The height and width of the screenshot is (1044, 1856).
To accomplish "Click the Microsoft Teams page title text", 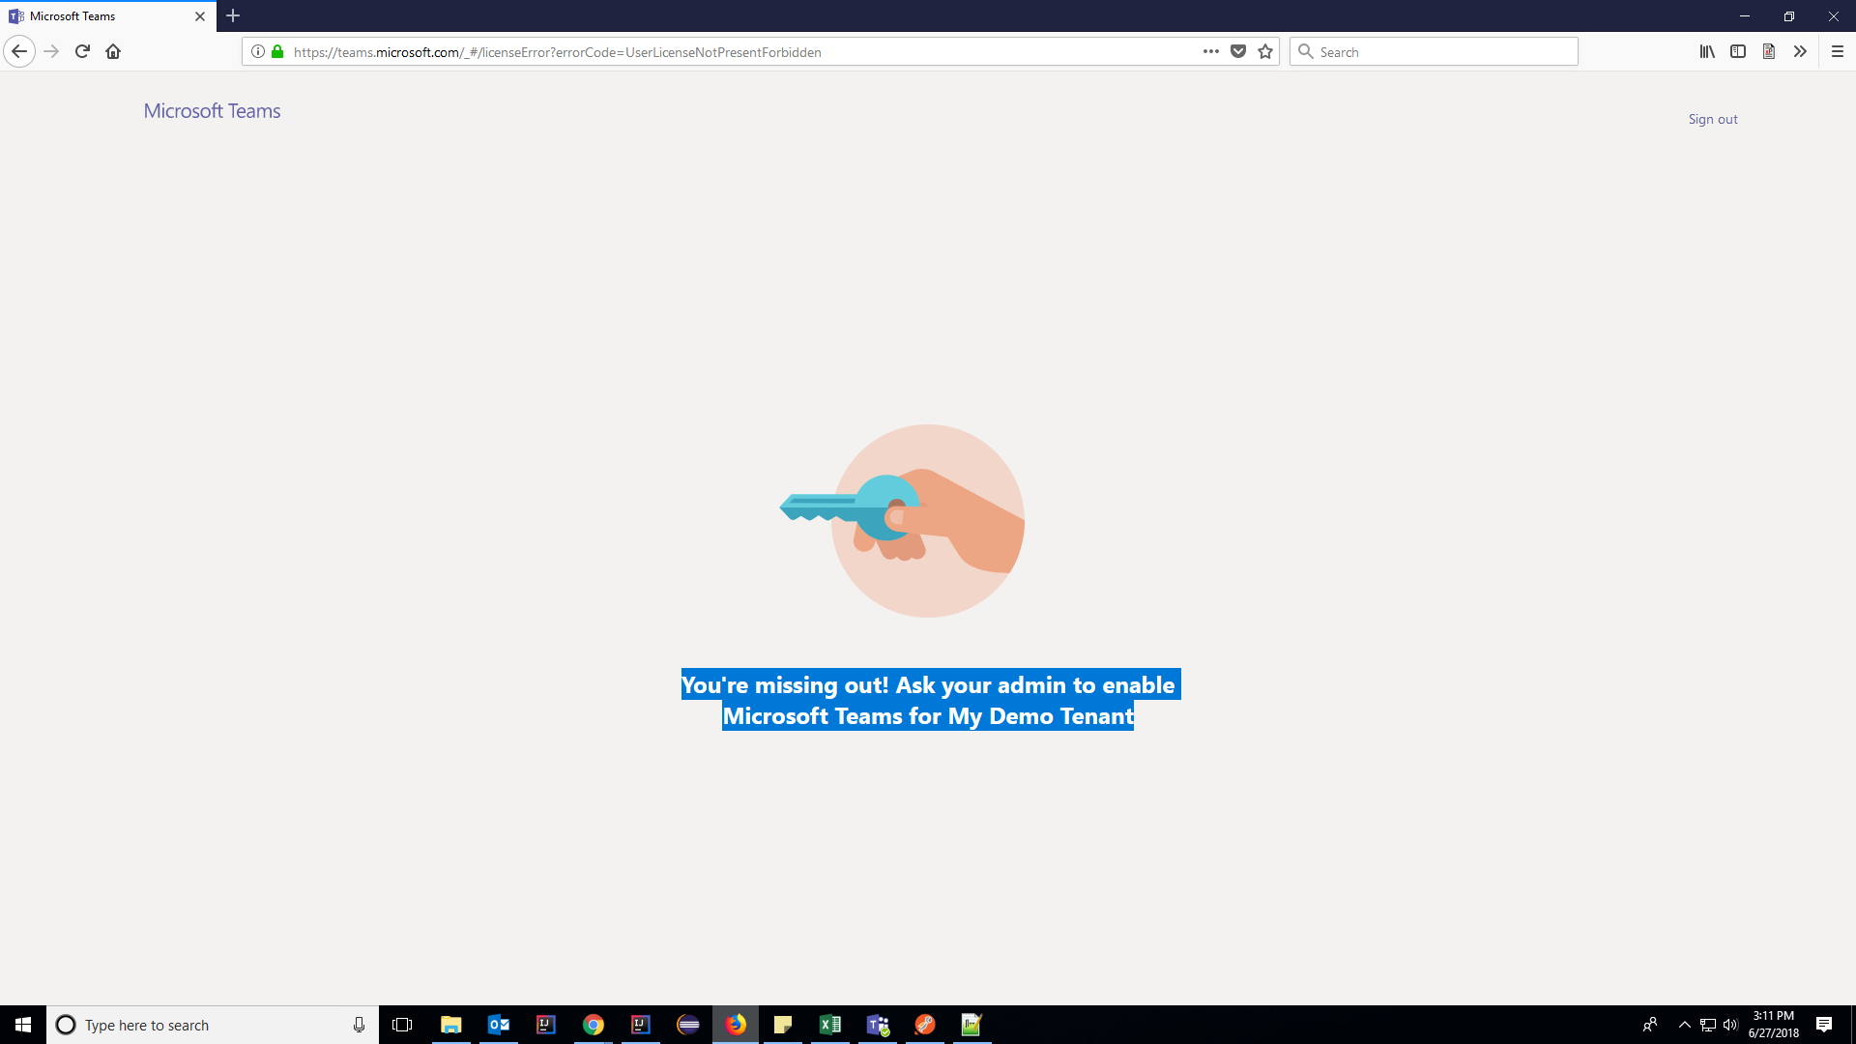I will (211, 111).
